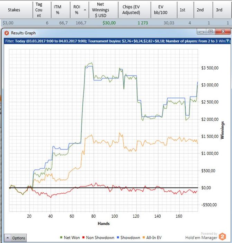Close the Results Graph window
Image resolution: width=232 pixels, height=243 pixels.
coord(223,32)
